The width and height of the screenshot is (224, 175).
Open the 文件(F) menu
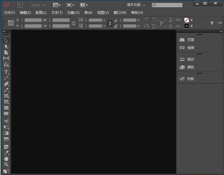tap(9, 13)
